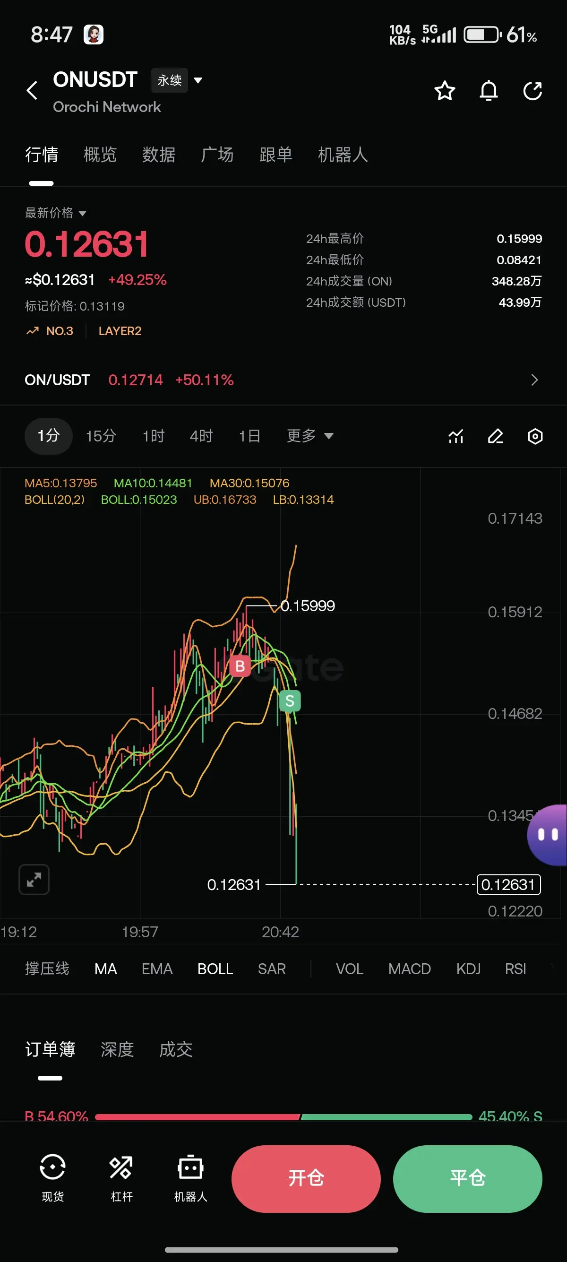Toggle 撑压线 indicator

tap(47, 968)
